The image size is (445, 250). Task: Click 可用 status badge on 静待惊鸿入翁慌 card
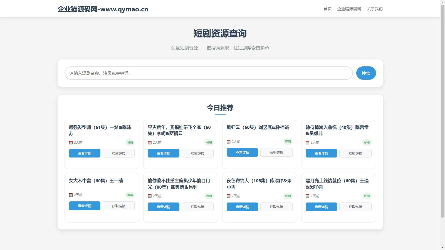click(x=367, y=142)
